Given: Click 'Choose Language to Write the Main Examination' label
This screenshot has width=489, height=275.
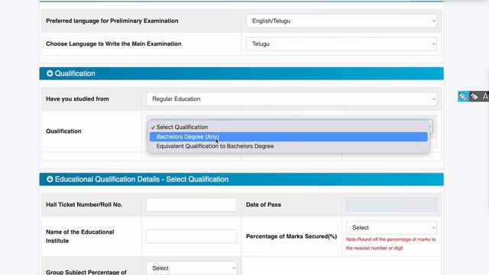Looking at the screenshot, I should (114, 44).
